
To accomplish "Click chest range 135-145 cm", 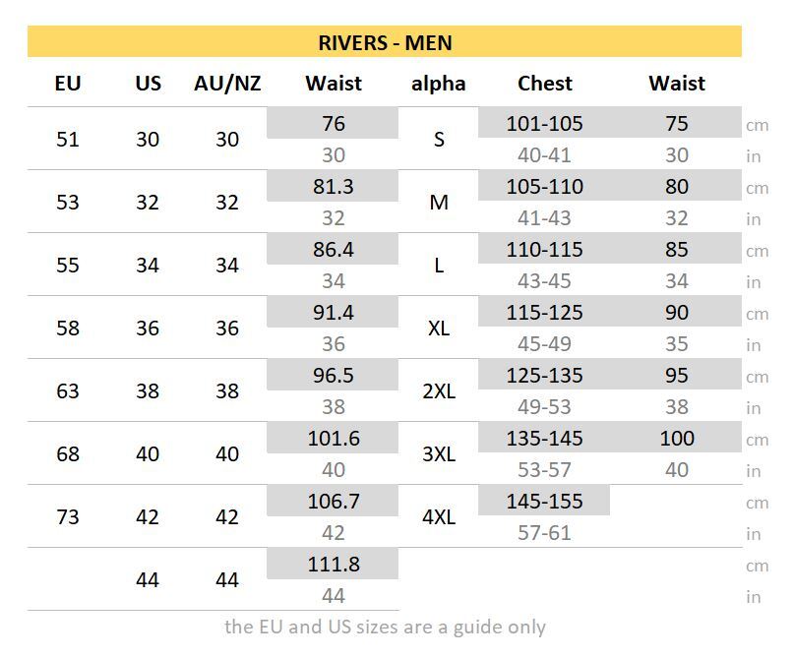I will [544, 439].
